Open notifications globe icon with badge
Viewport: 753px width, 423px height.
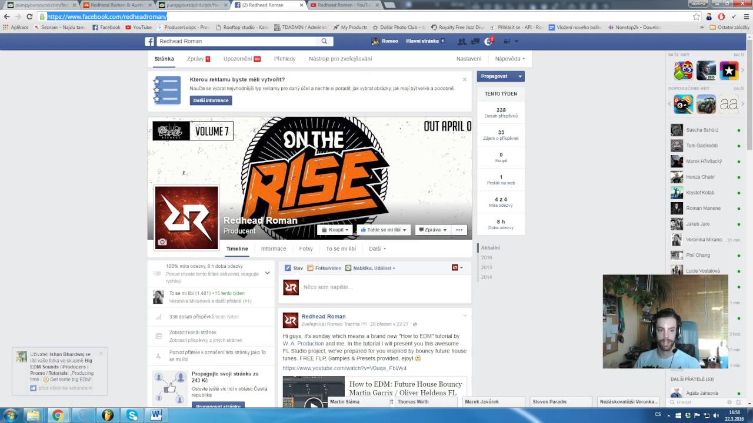coord(488,41)
